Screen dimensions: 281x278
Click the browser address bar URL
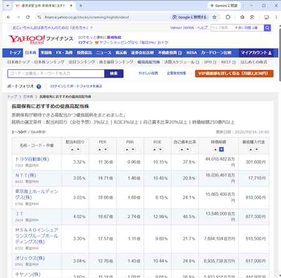point(87,17)
